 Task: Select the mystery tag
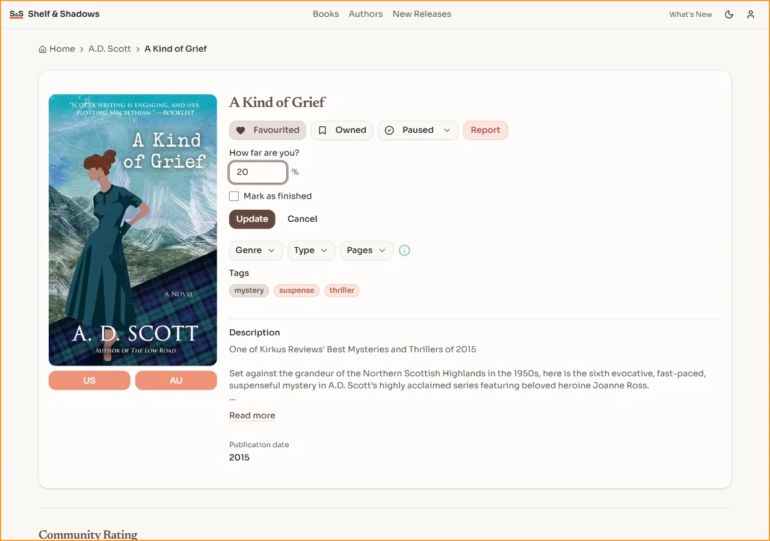coord(249,291)
